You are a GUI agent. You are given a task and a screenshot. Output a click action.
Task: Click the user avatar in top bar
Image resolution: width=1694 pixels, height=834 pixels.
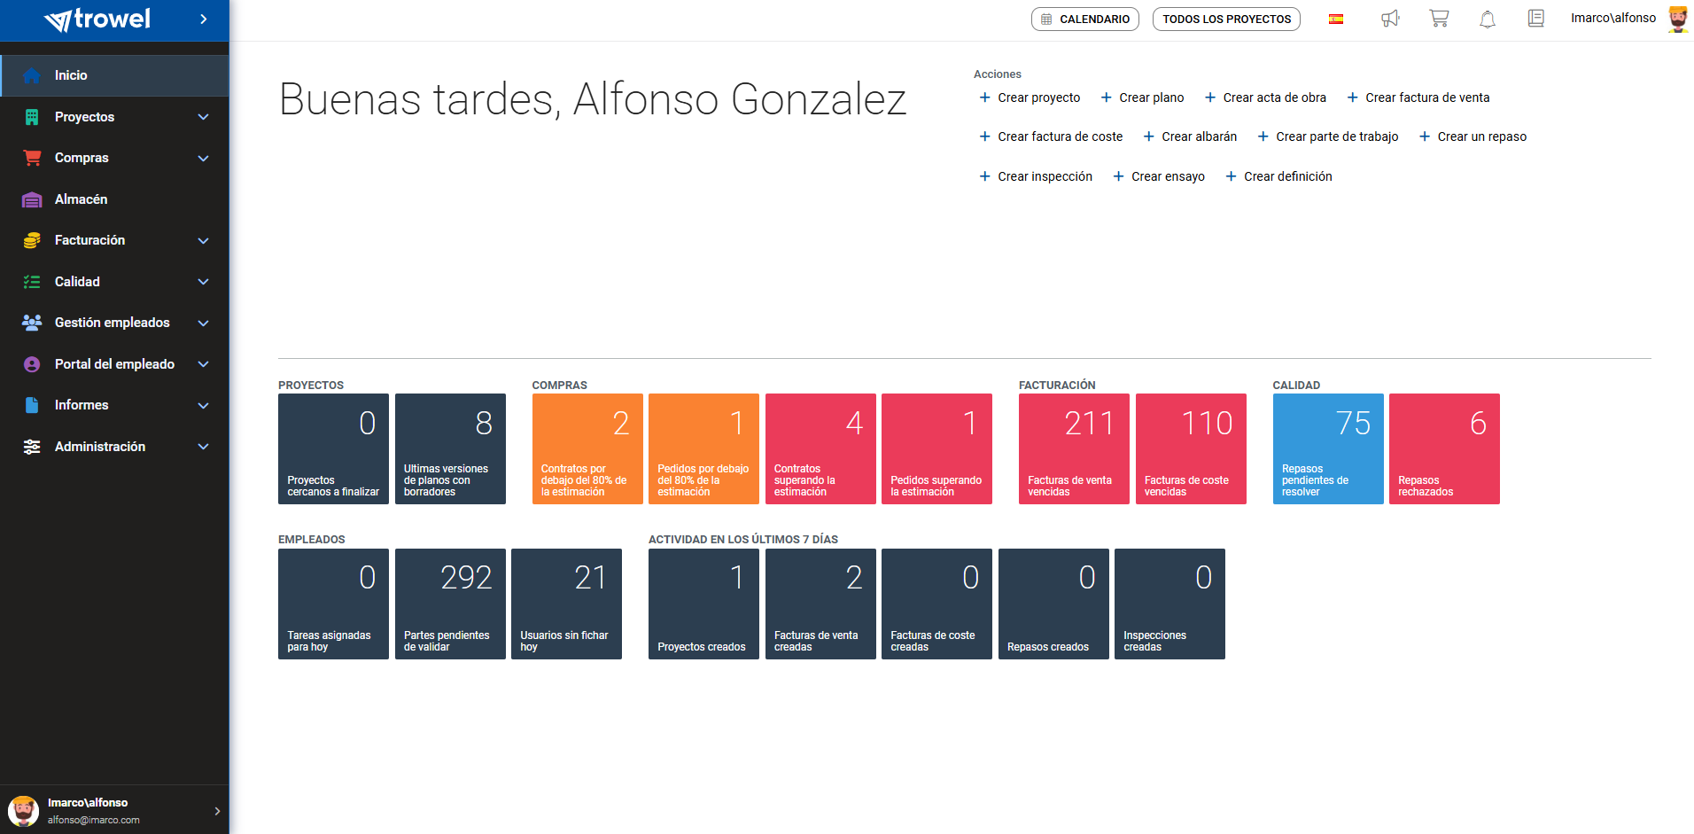[1677, 19]
